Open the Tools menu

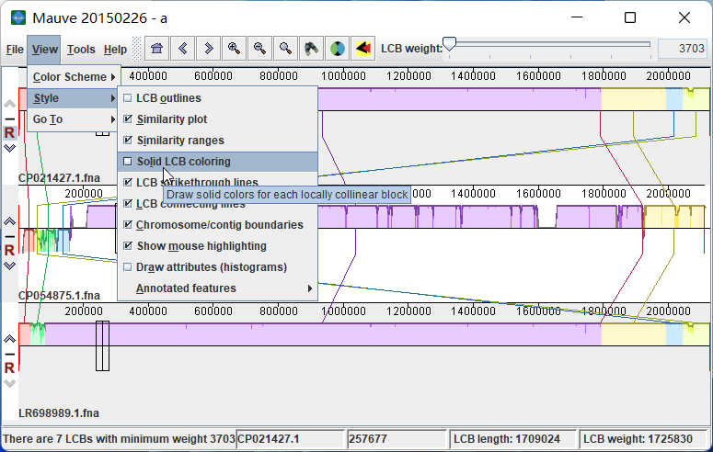tap(81, 50)
